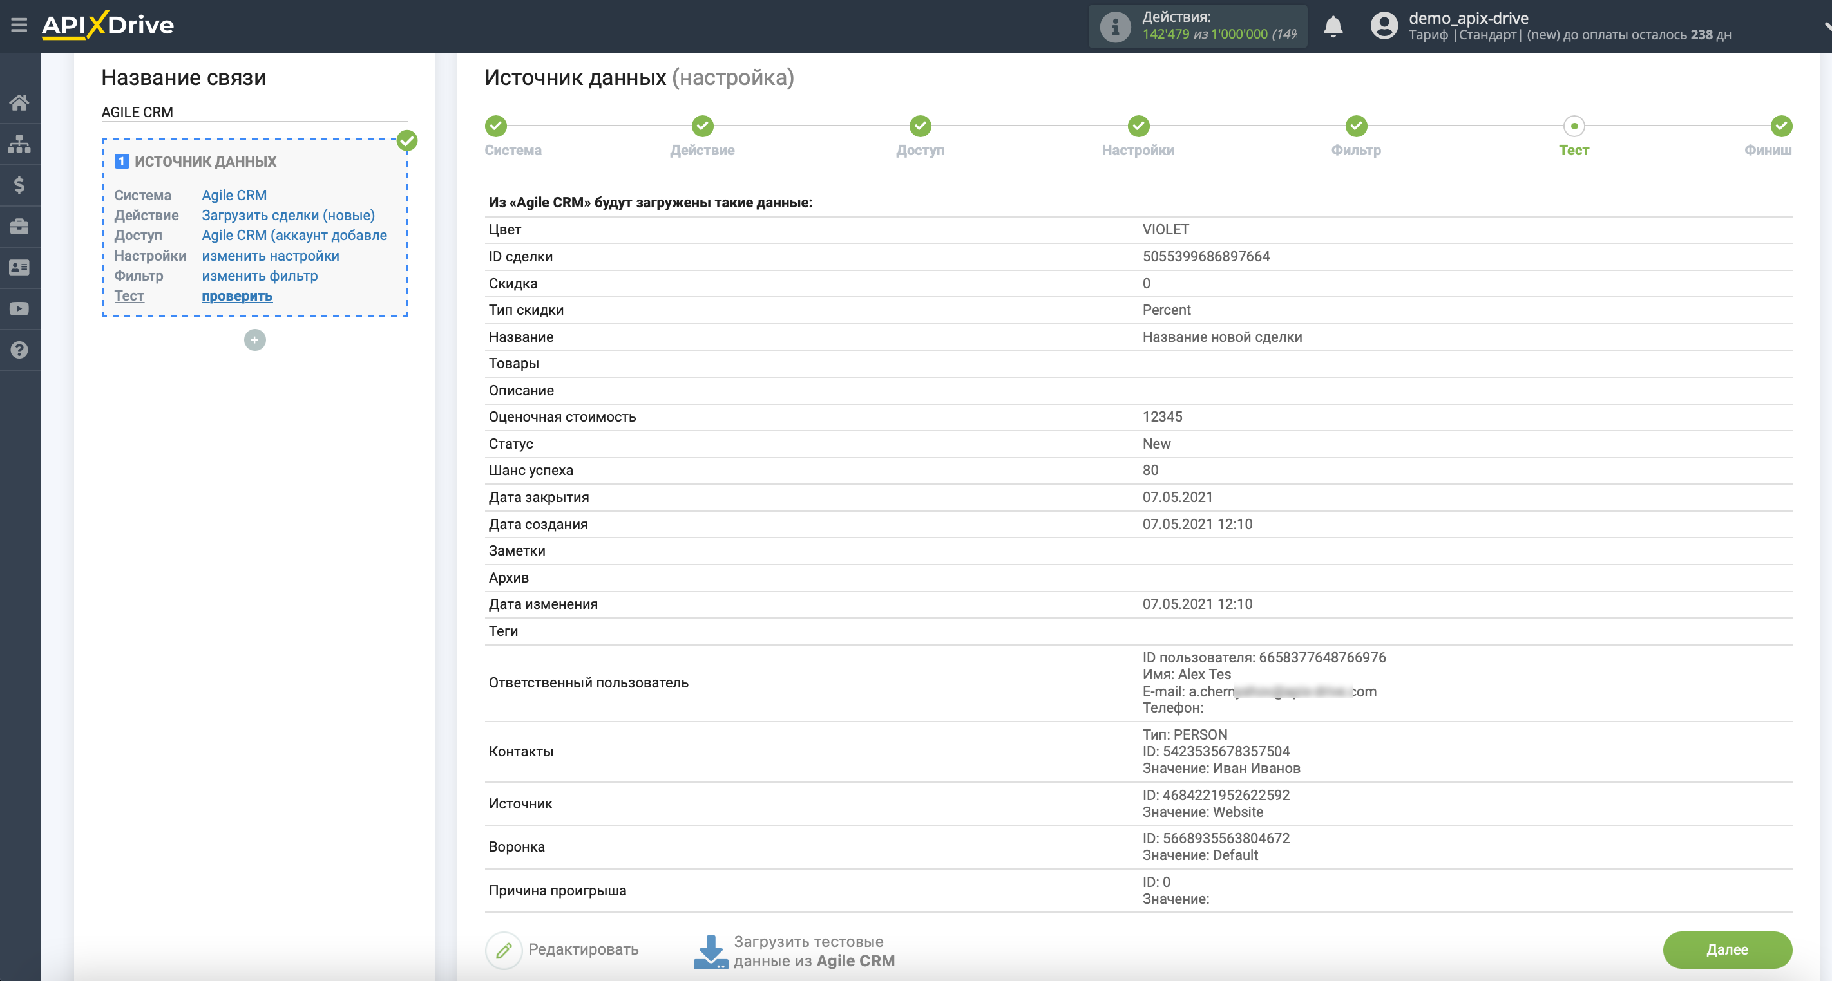This screenshot has height=981, width=1832.
Task: Add a new block with plus icon
Action: coord(254,340)
